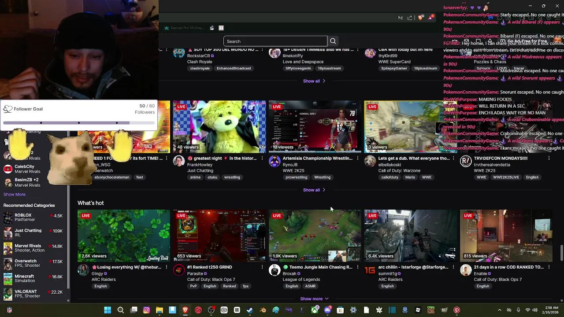Click 'prowrestling' tag on Artemisia stream
The width and height of the screenshot is (564, 317).
coord(296,177)
